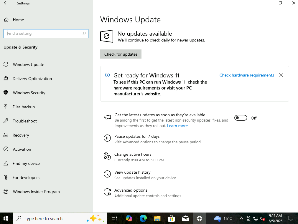
Task: Toggle Get the latest updates switch
Action: coord(241,118)
